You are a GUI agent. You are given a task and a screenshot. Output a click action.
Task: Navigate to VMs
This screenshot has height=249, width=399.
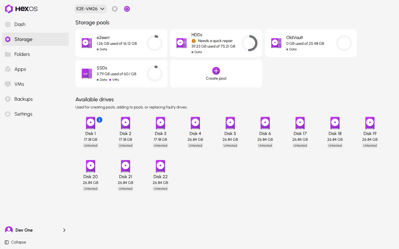pyautogui.click(x=35, y=84)
